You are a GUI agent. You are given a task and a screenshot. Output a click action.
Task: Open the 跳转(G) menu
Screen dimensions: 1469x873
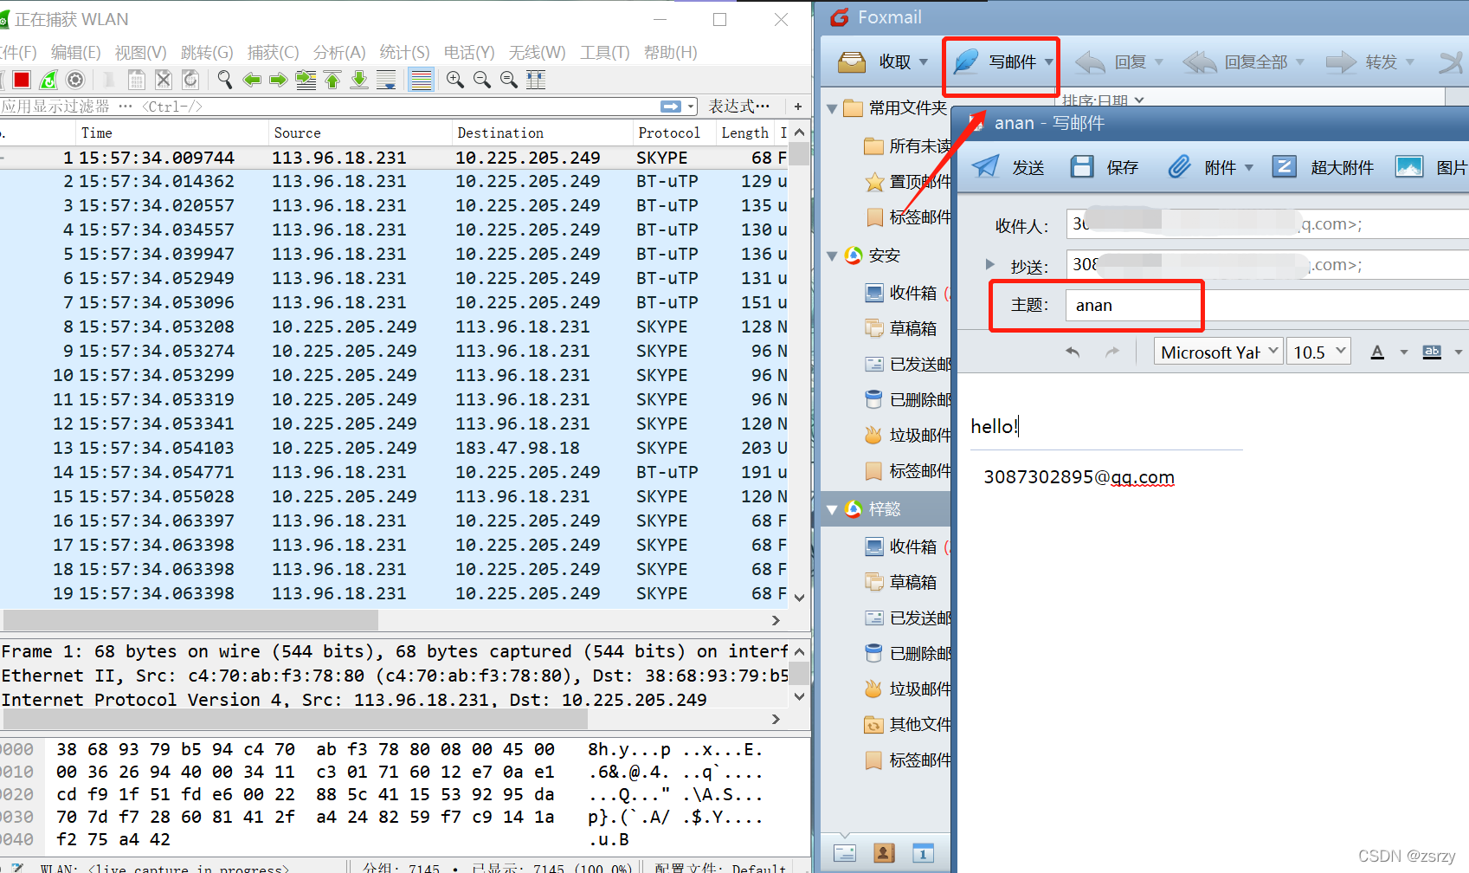pos(207,53)
